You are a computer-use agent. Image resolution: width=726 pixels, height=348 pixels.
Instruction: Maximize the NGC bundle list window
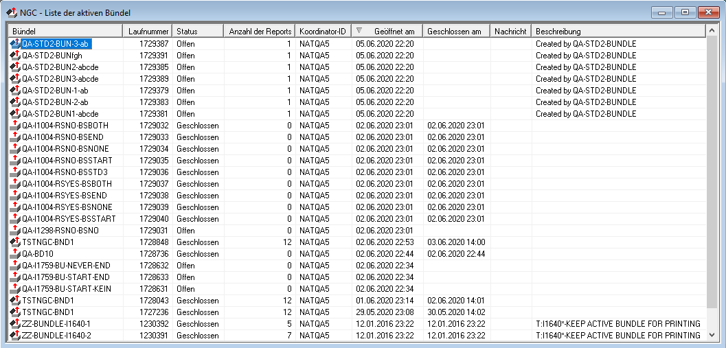click(x=684, y=12)
